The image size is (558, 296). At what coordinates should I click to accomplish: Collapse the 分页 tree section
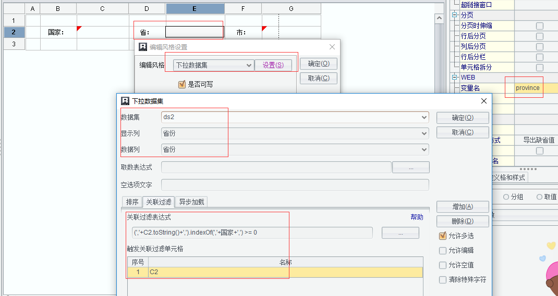(x=454, y=15)
